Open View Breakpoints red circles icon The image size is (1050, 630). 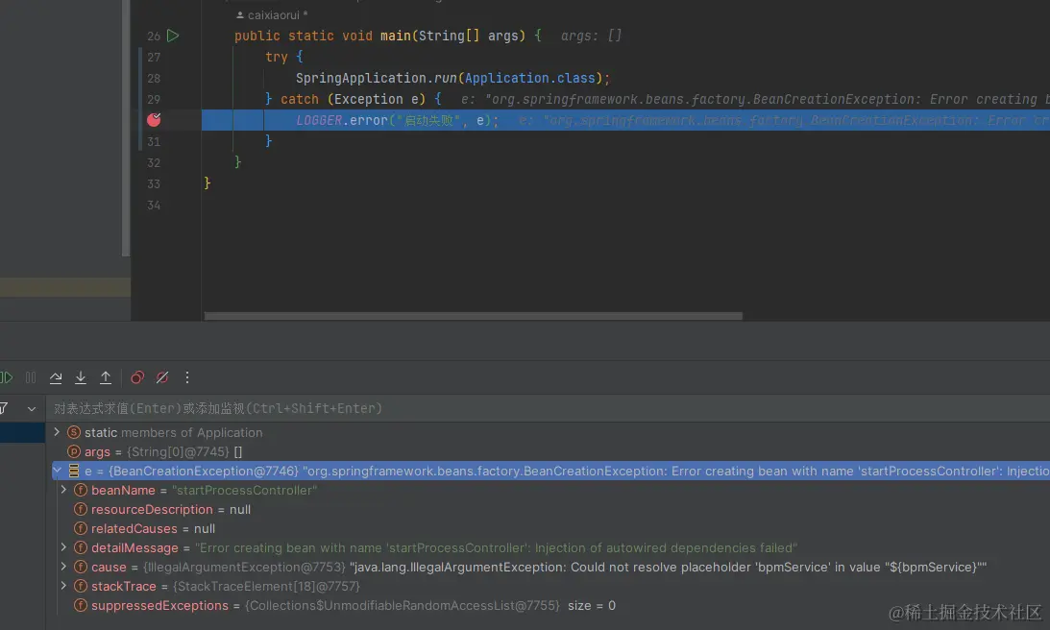[137, 377]
